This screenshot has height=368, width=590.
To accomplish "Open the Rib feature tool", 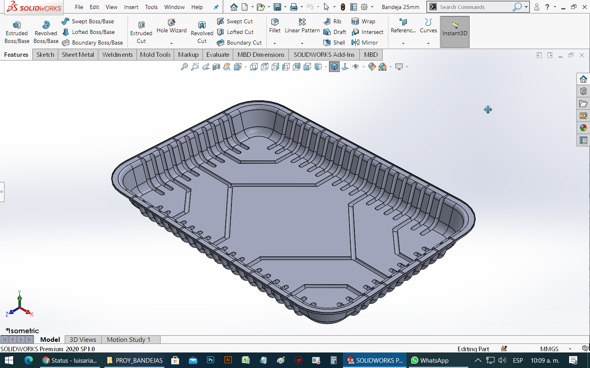I will click(x=332, y=21).
